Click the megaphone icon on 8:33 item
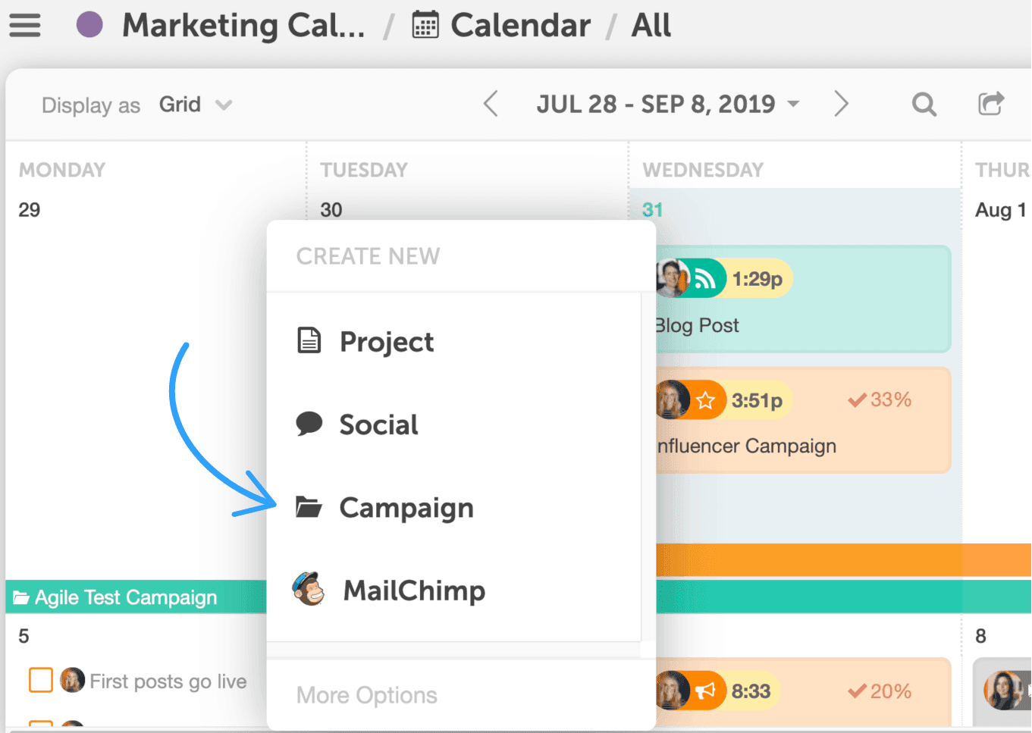 tap(706, 691)
